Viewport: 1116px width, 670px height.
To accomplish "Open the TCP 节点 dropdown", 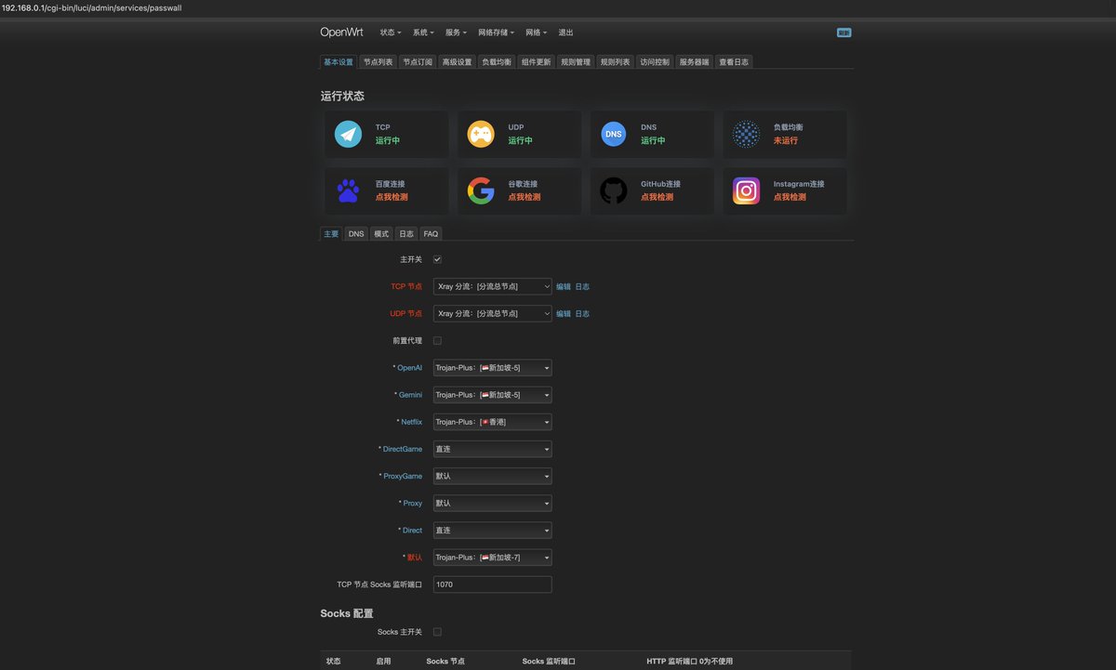I will tap(492, 286).
